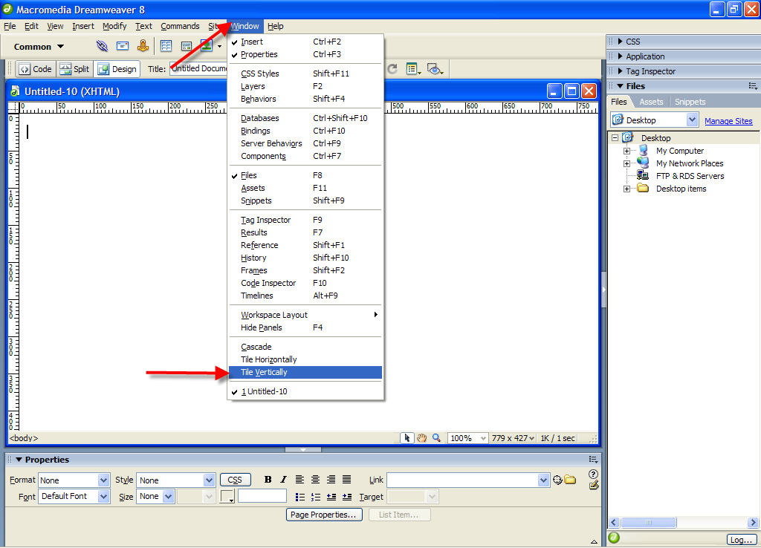Viewport: 761px width, 548px height.
Task: Open the Help menu
Action: tap(275, 26)
